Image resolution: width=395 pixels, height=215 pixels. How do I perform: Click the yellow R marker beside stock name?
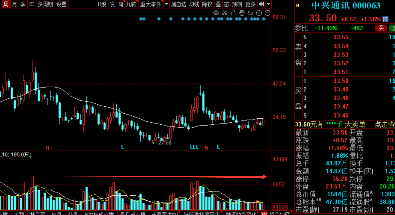pyautogui.click(x=298, y=5)
